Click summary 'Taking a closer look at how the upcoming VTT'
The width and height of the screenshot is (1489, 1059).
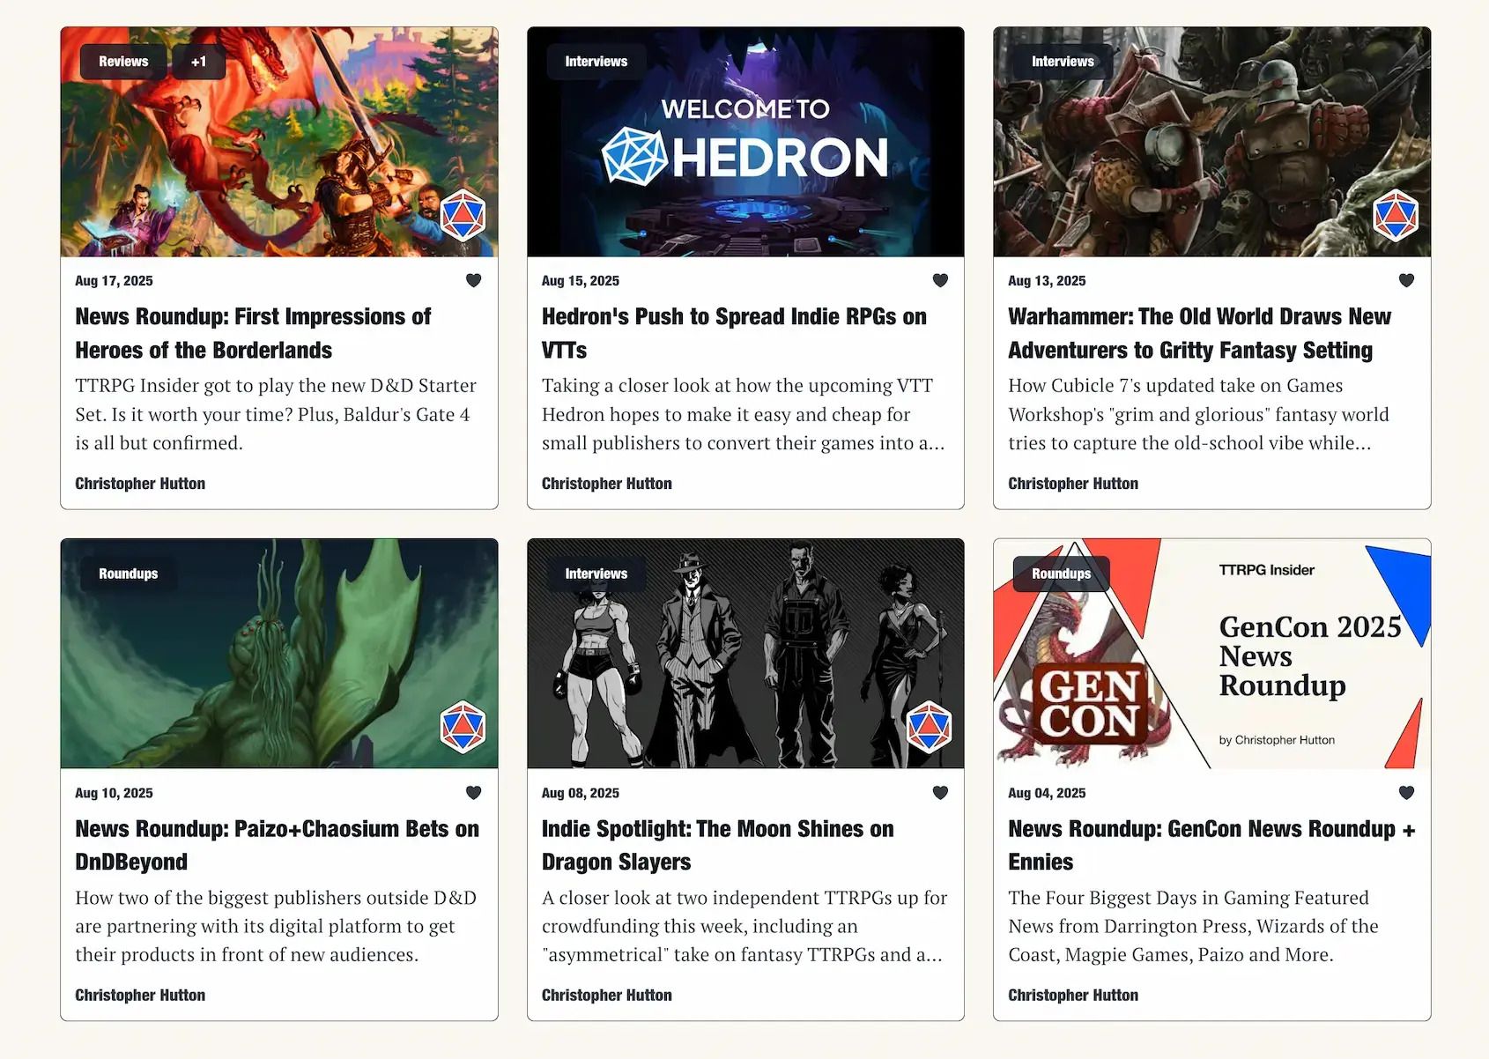[x=744, y=414]
